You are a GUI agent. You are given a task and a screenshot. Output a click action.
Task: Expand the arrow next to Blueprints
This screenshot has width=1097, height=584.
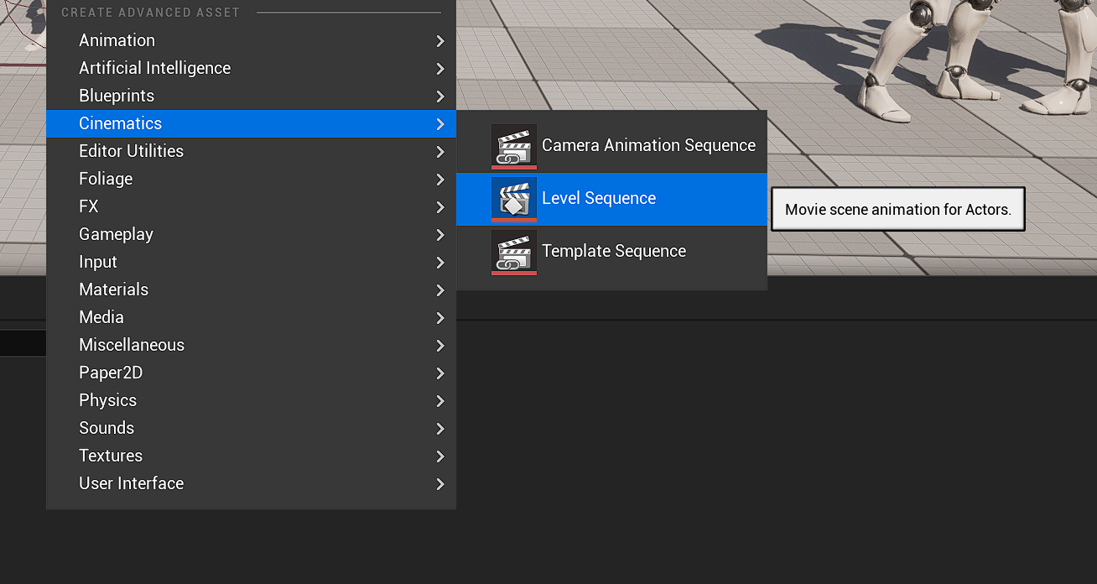coord(440,96)
